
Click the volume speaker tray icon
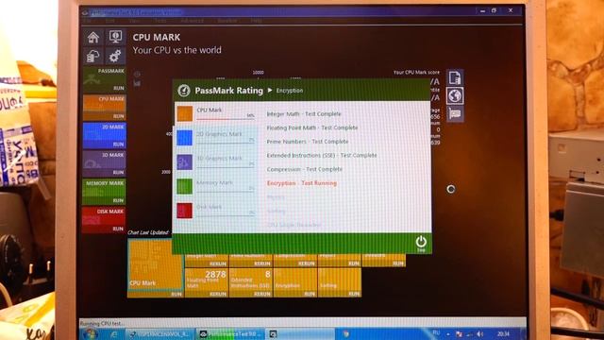[x=480, y=333]
